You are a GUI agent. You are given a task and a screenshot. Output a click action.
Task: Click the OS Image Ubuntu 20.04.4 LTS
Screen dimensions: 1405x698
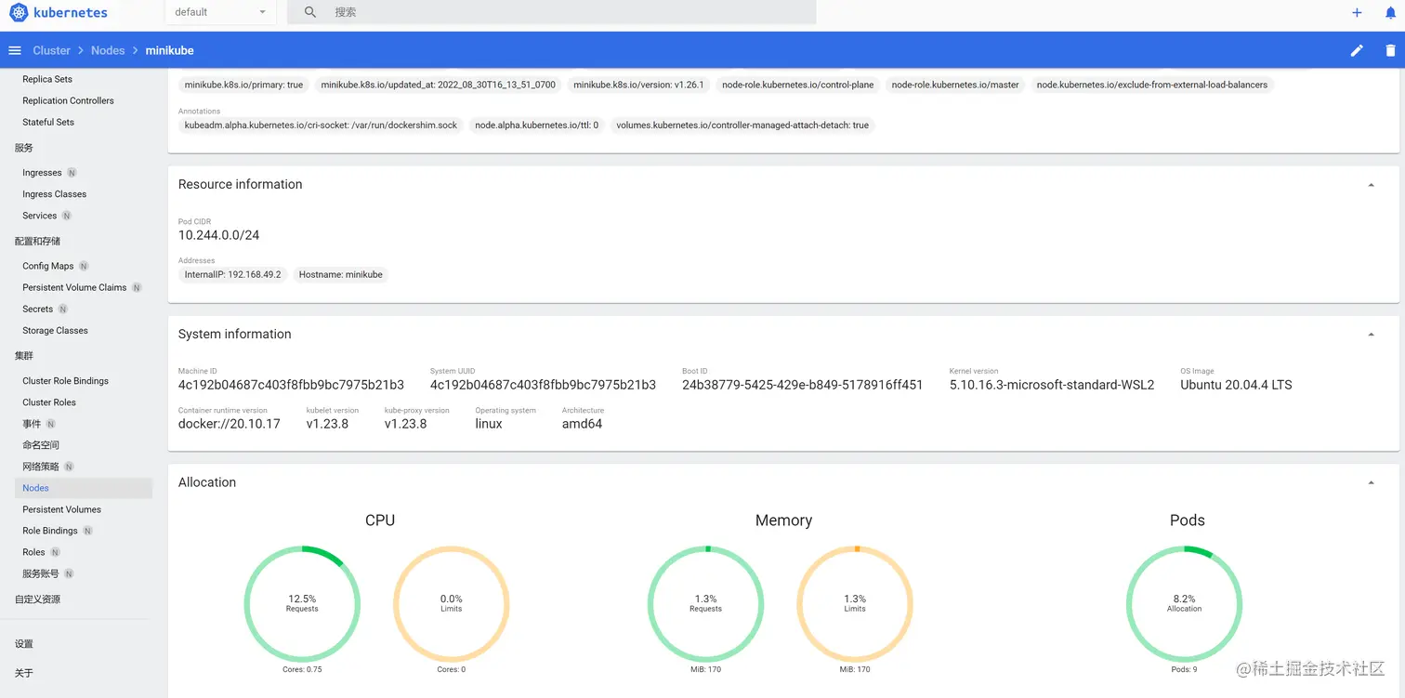pos(1236,385)
